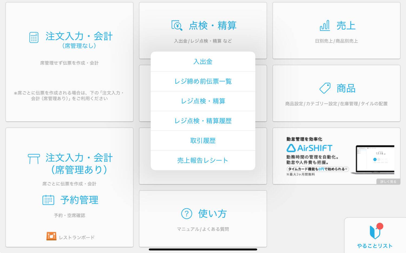The width and height of the screenshot is (406, 253).
Task: Tap the receipt magnifier icon for 点検・精算
Action: (x=177, y=25)
